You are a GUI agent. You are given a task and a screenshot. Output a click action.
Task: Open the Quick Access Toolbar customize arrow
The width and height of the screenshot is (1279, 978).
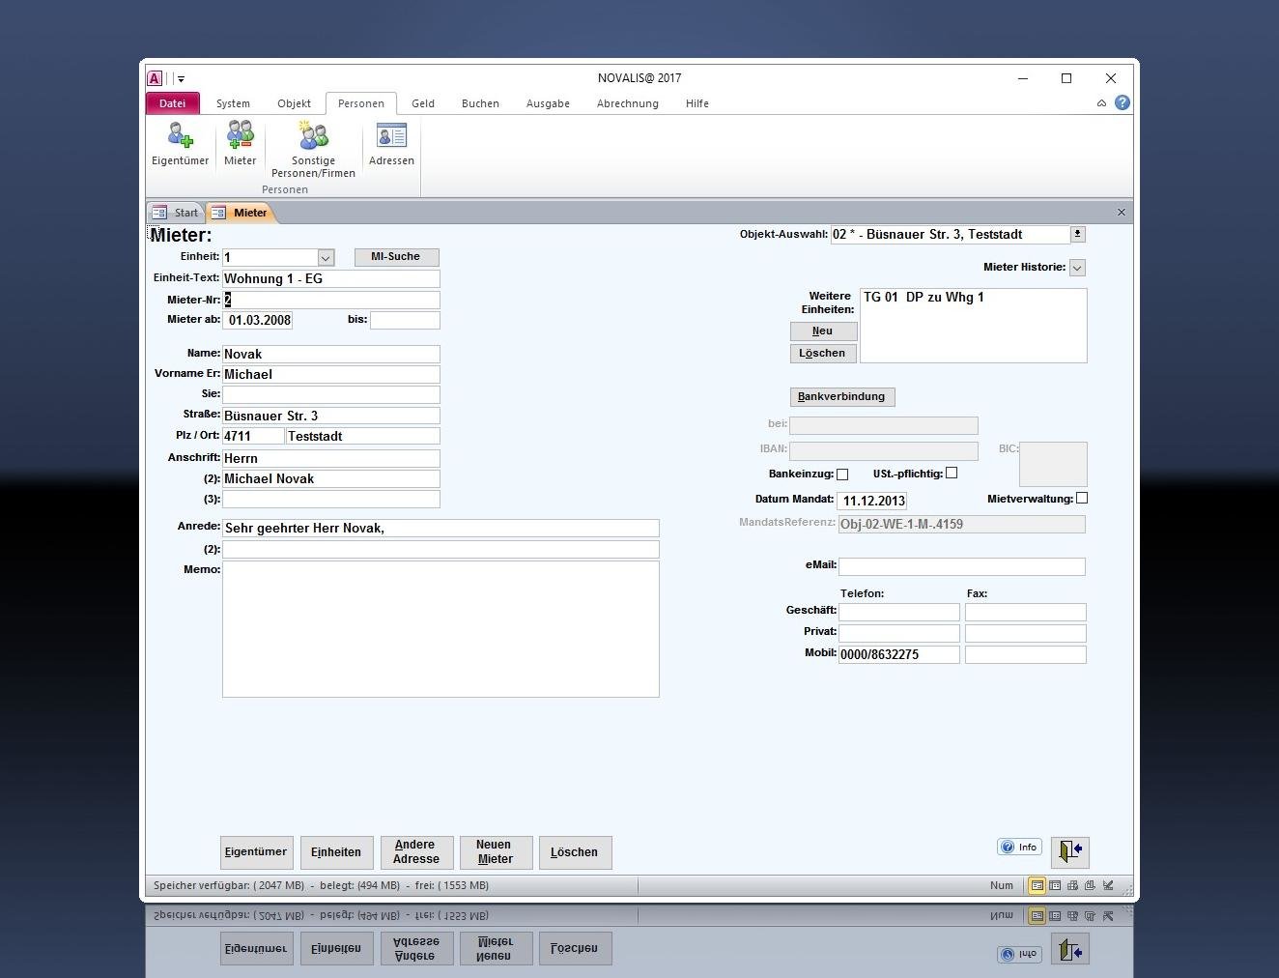[x=181, y=79]
